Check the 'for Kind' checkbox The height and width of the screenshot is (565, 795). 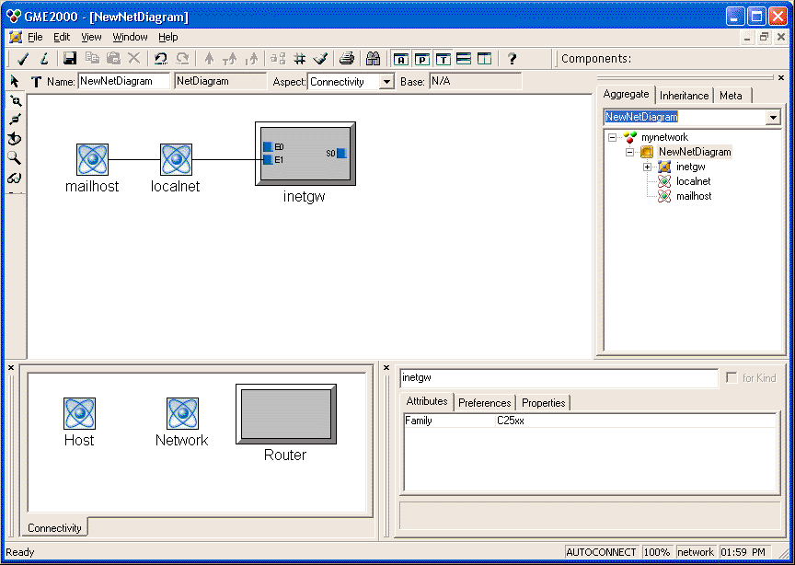[732, 378]
